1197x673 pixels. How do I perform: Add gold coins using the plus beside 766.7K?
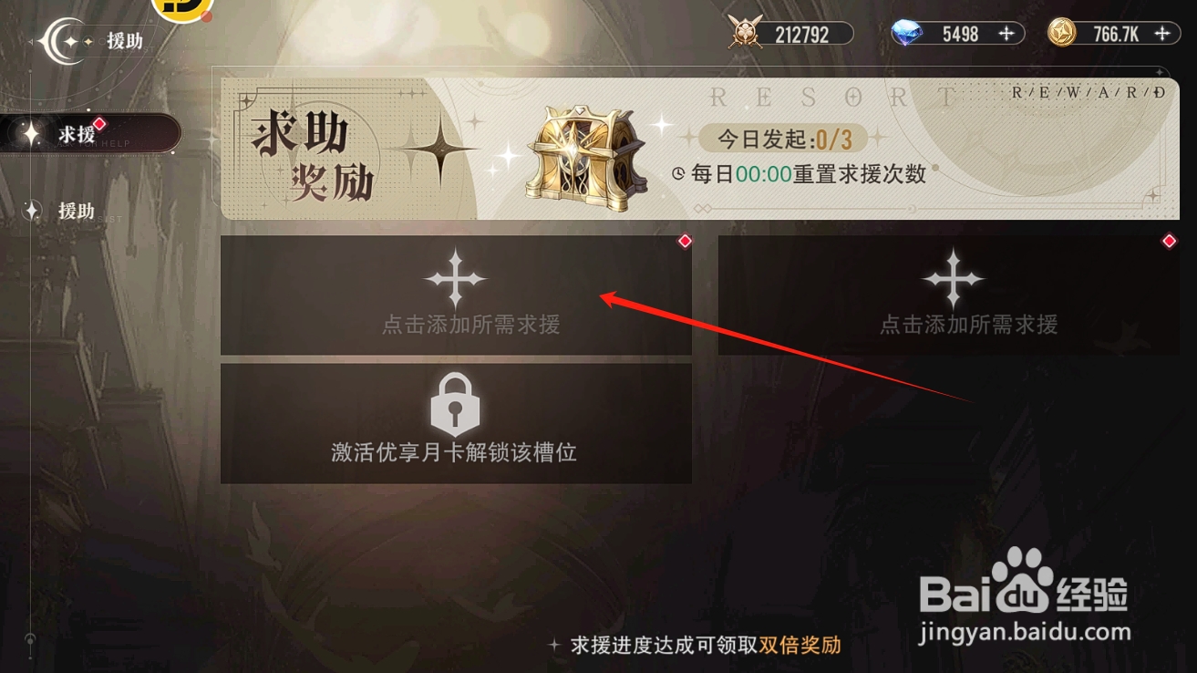1161,34
